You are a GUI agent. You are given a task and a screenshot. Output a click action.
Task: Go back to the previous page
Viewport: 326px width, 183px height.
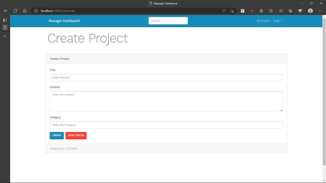6,11
